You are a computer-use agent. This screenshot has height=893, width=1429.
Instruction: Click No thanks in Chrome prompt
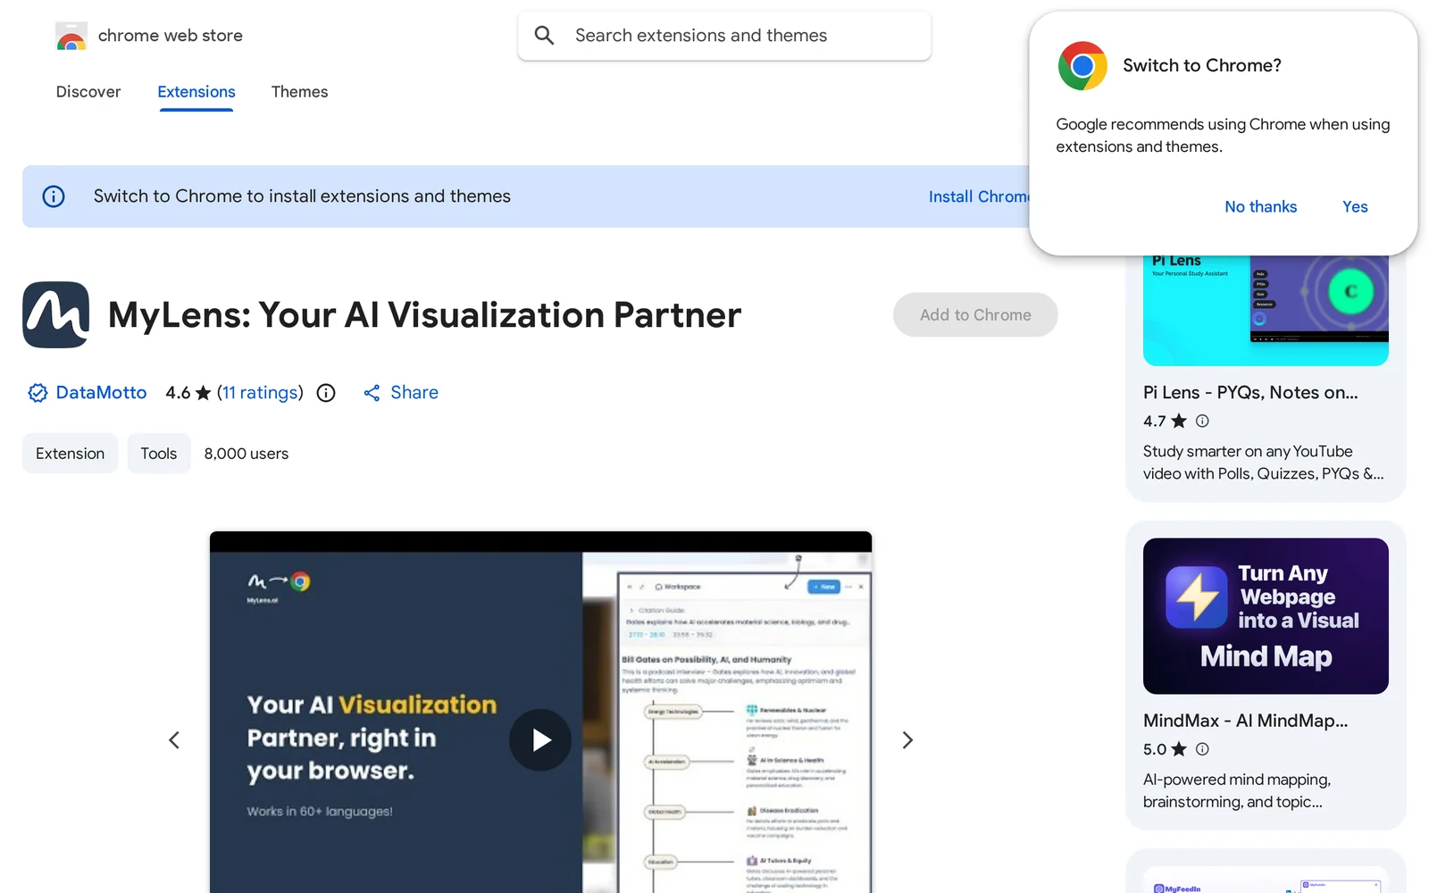coord(1260,207)
